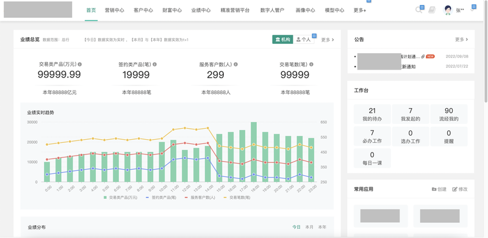Screen dimensions: 488x238
Task: Open 精准营销平台 menu
Action: pyautogui.click(x=235, y=10)
